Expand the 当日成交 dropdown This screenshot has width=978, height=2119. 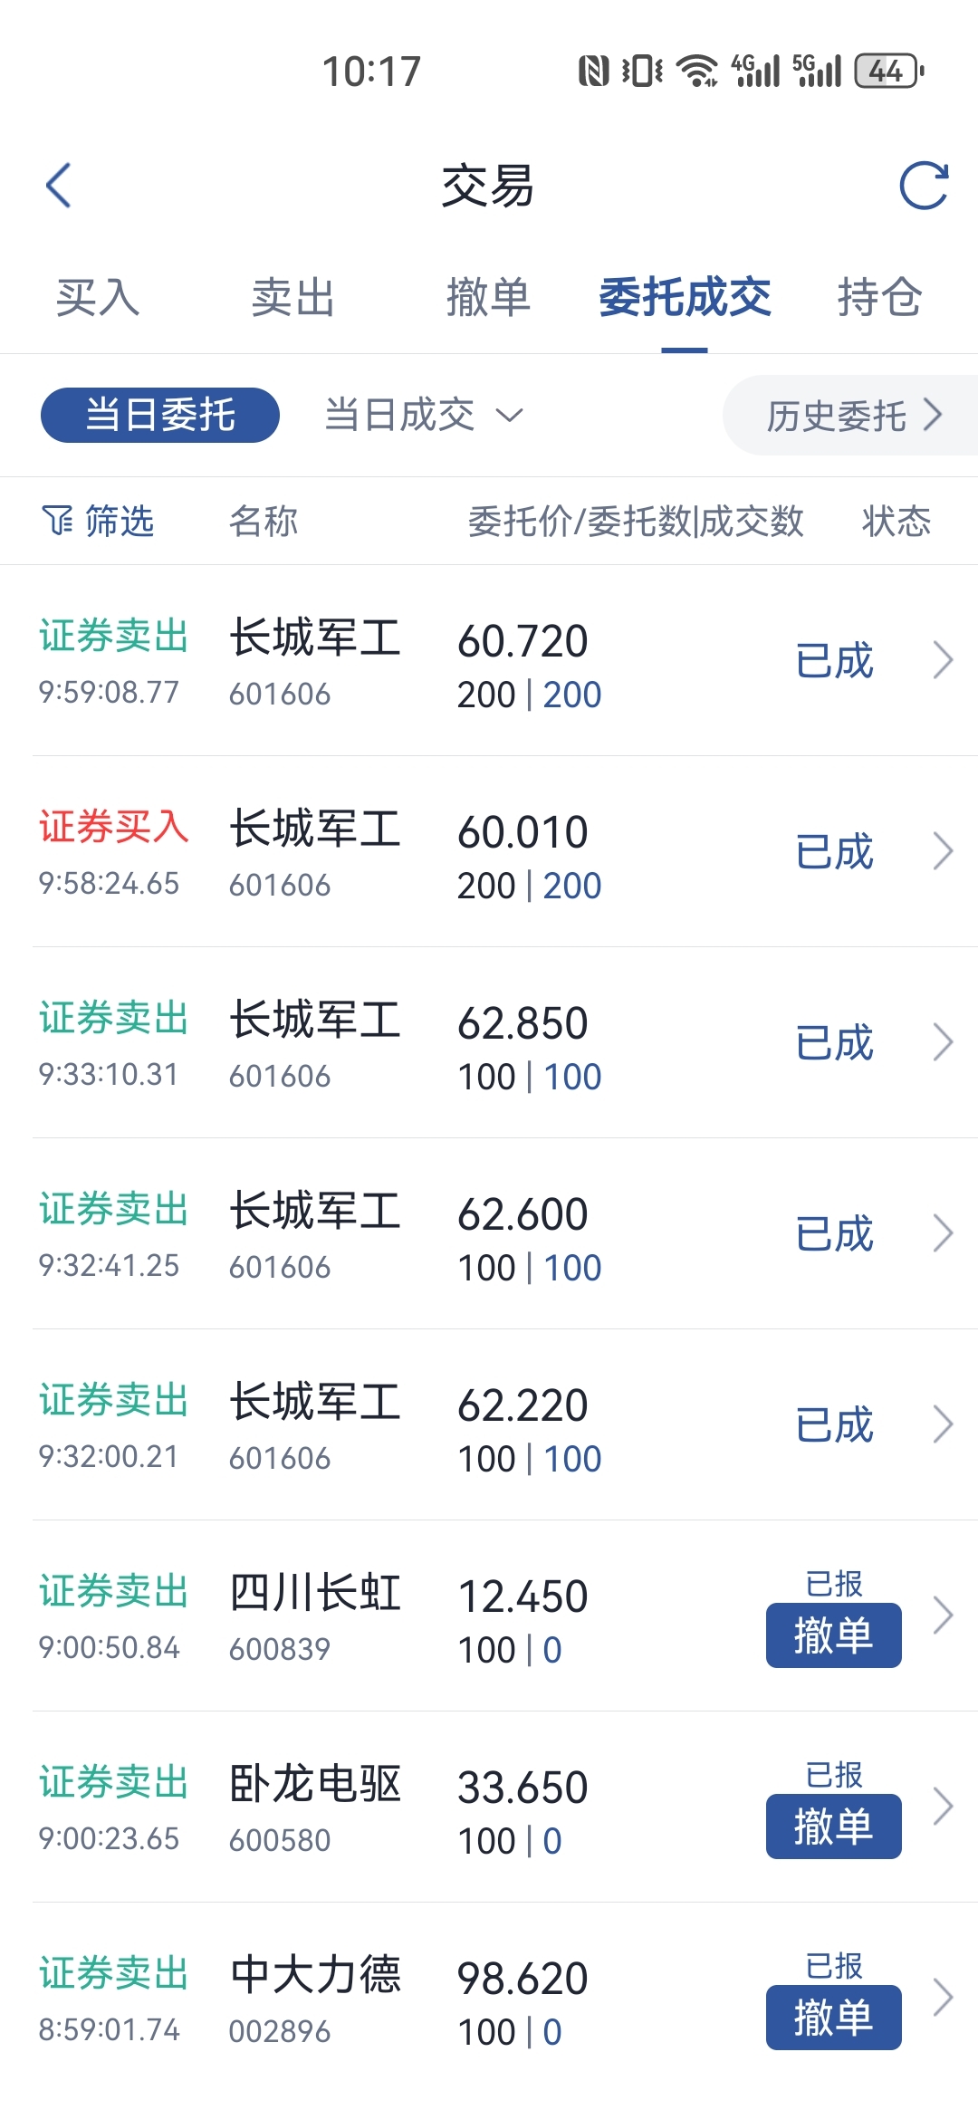pyautogui.click(x=424, y=415)
